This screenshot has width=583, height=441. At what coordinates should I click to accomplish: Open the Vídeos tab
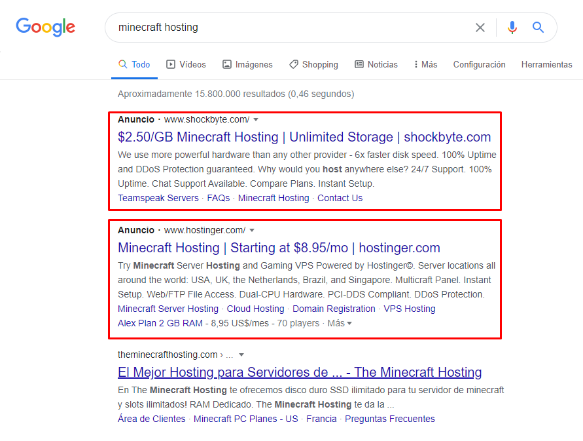[186, 64]
